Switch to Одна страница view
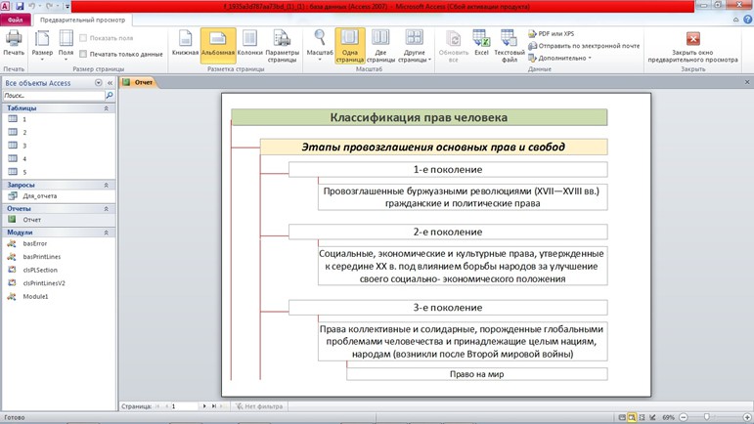 pyautogui.click(x=349, y=46)
